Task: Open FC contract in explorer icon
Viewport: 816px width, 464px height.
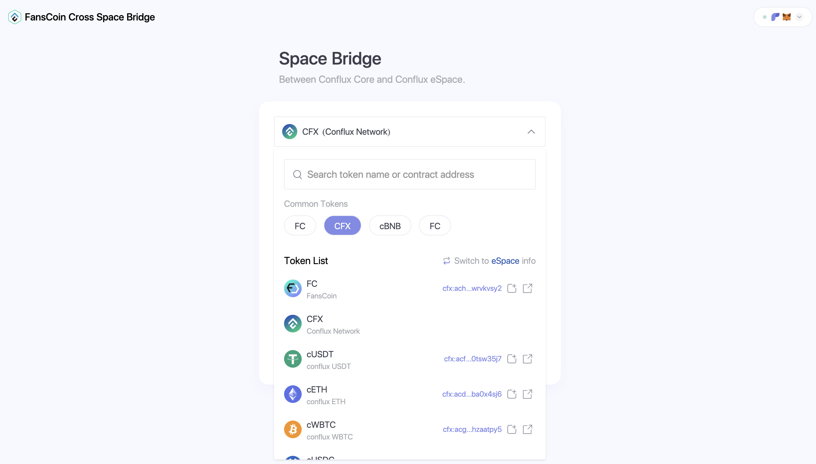Action: pos(528,288)
